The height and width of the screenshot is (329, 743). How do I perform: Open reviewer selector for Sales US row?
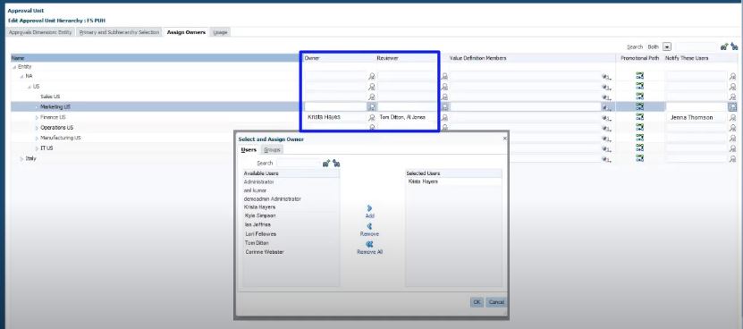(444, 97)
